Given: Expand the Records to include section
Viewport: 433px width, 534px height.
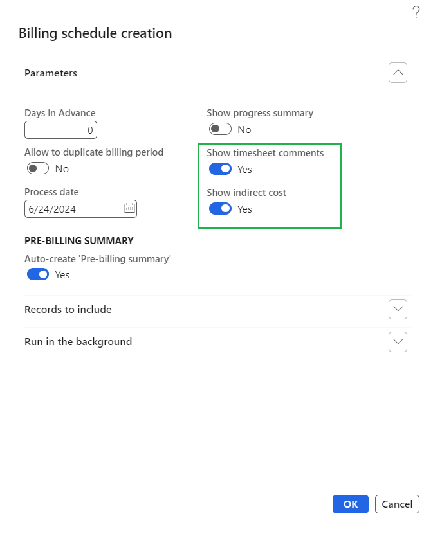Looking at the screenshot, I should tap(398, 309).
